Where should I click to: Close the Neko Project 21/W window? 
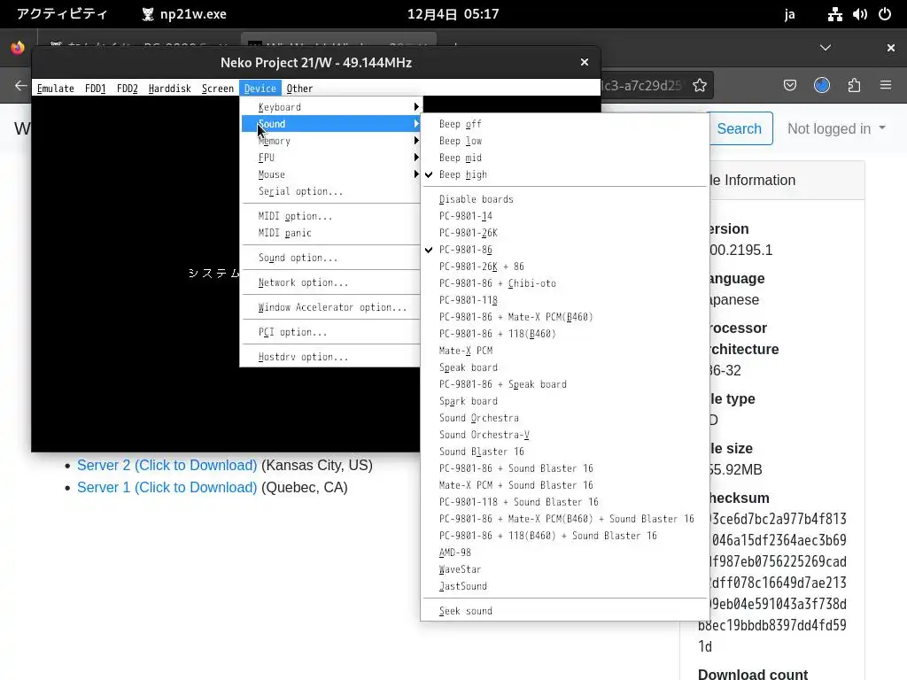pos(585,62)
